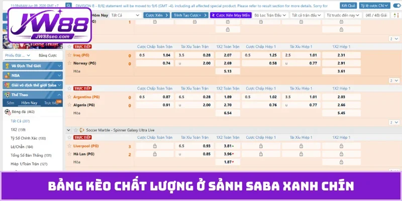This screenshot has width=402, height=201.
Task: Favorite the Iraq (PG) team star
Action: [x=69, y=55]
